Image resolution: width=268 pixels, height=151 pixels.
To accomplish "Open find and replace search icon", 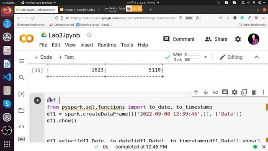I will (x=21, y=78).
